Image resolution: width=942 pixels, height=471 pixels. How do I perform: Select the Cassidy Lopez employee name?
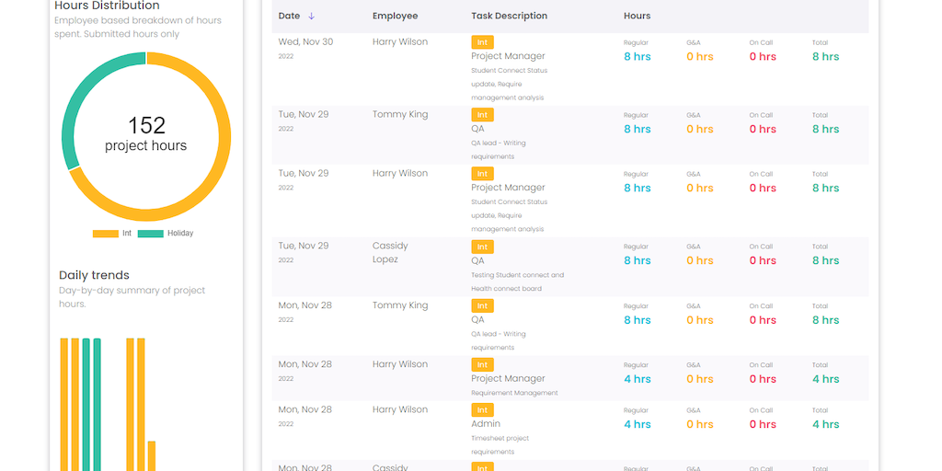click(390, 252)
